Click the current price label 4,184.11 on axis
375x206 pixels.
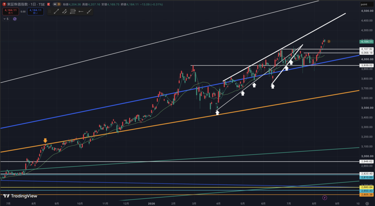click(x=366, y=42)
